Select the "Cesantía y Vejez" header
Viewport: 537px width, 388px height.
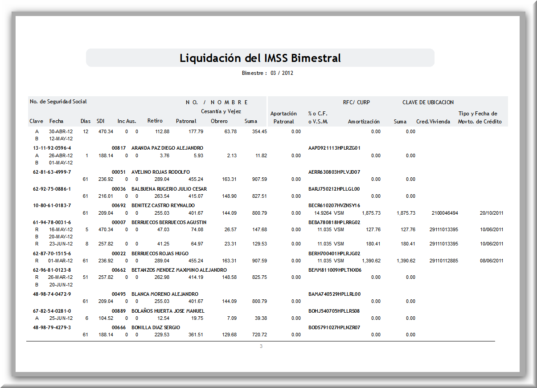click(x=221, y=111)
